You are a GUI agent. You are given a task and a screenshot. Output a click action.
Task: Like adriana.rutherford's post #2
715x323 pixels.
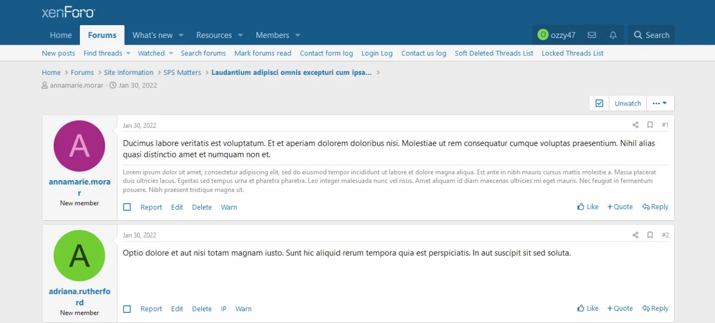click(x=588, y=308)
